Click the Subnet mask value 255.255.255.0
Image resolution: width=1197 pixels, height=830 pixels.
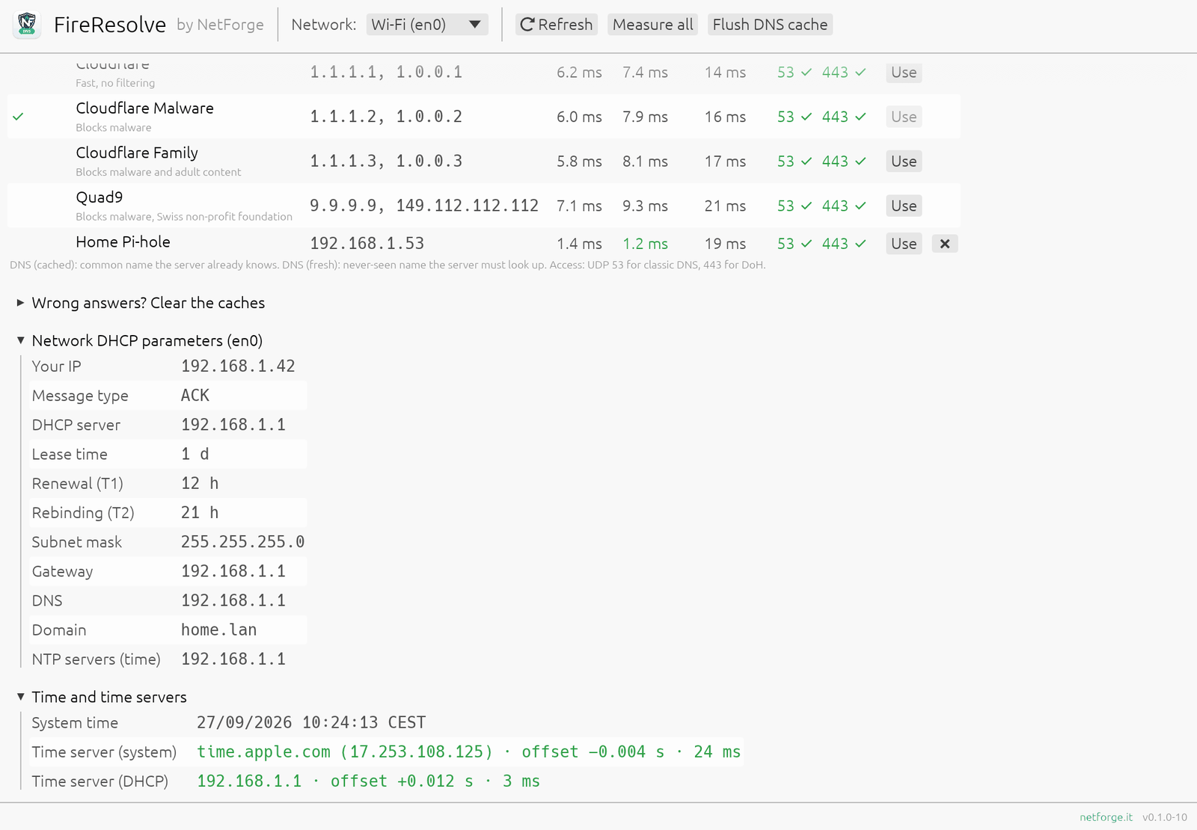[x=242, y=542]
